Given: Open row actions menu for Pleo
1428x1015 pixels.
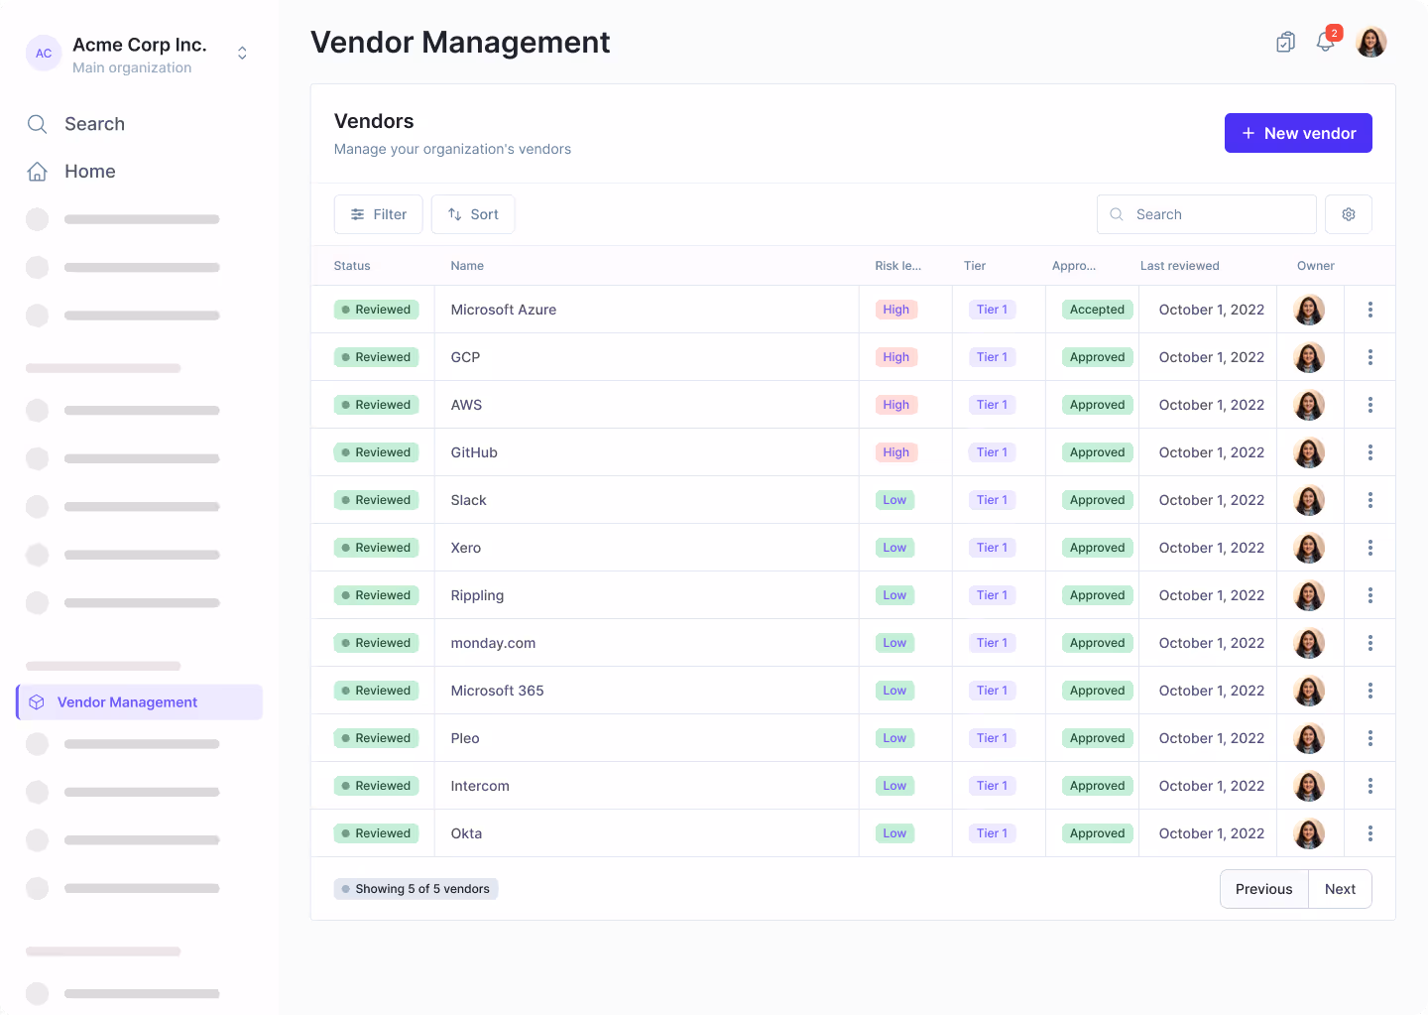Looking at the screenshot, I should pyautogui.click(x=1370, y=738).
